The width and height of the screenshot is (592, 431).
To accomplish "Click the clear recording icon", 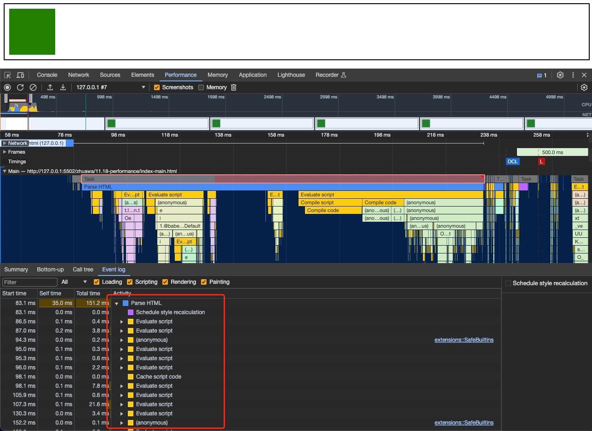I will click(33, 87).
